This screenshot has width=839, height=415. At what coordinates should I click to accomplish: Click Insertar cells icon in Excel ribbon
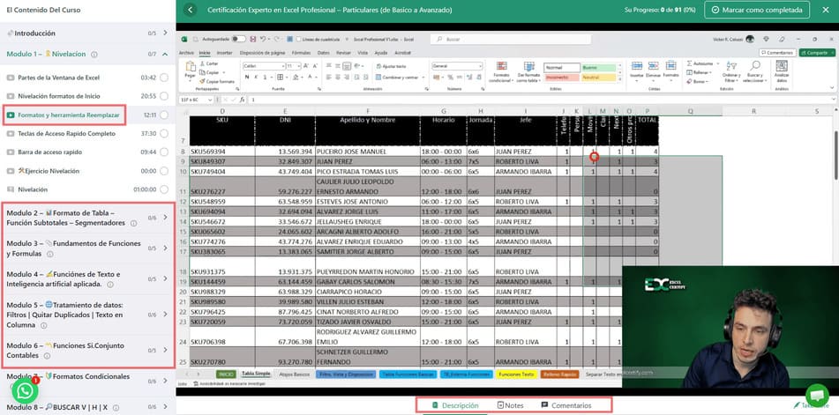[637, 66]
